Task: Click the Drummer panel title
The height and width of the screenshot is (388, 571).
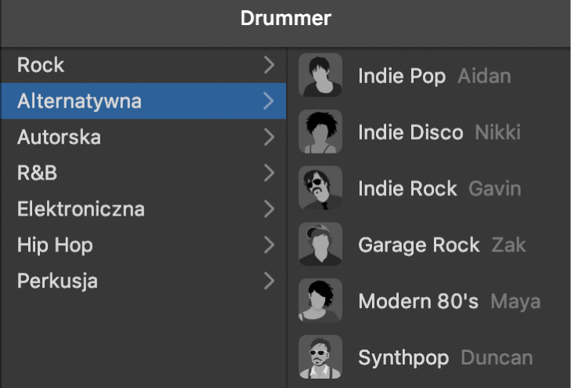Action: [286, 18]
